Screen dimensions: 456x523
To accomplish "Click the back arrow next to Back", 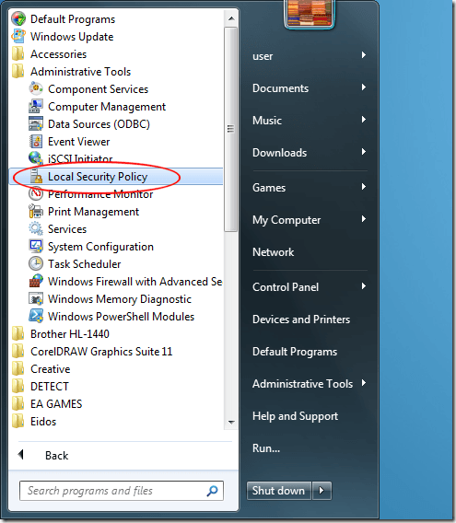I will tap(21, 454).
